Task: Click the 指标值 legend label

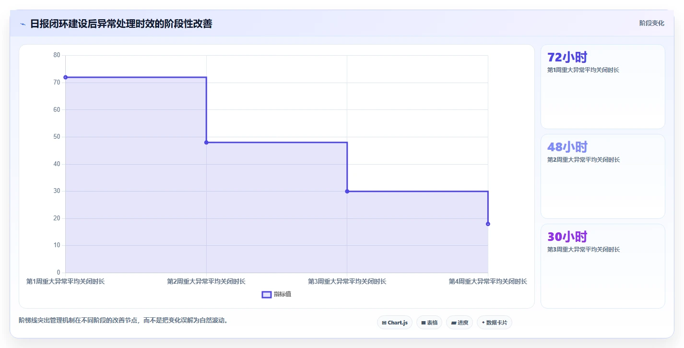Action: 283,294
